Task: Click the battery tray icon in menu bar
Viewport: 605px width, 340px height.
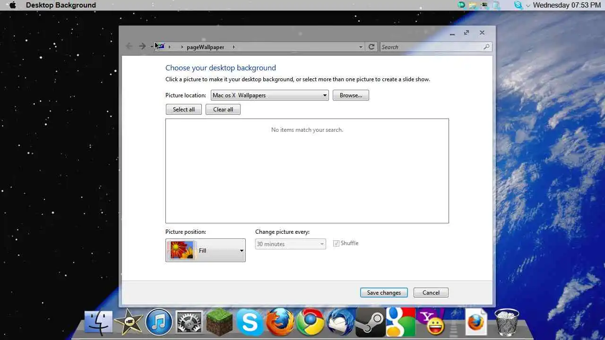Action: point(496,5)
